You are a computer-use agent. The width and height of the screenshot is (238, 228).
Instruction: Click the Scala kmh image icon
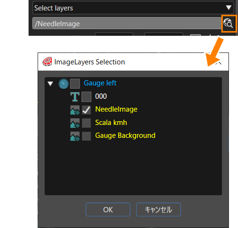click(x=75, y=123)
